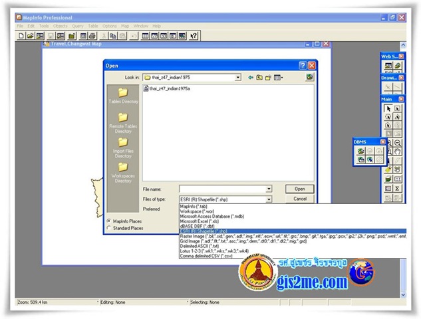Image resolution: width=421 pixels, height=319 pixels.
Task: Click the Open DBMS Table icon in DBMS palette
Action: (x=361, y=151)
